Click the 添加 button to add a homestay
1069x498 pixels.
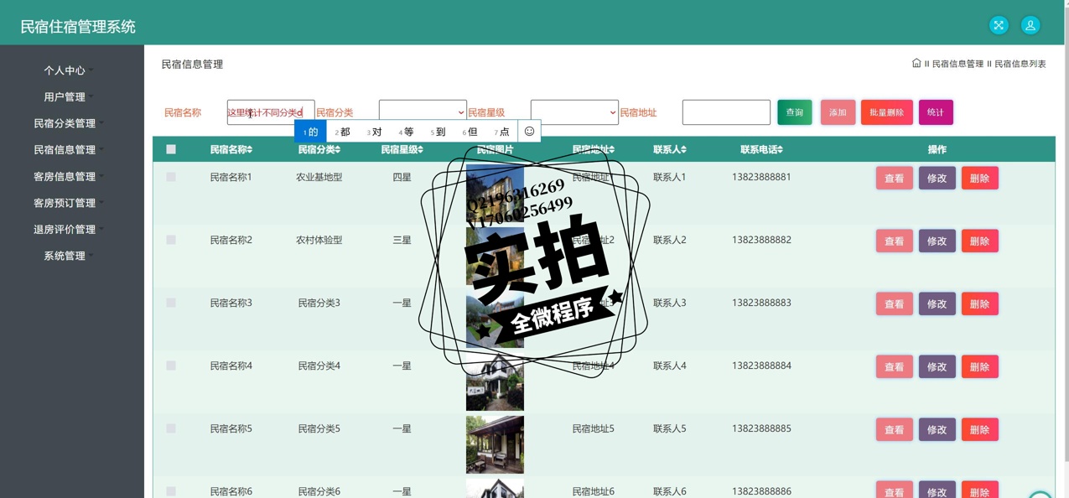pyautogui.click(x=838, y=112)
